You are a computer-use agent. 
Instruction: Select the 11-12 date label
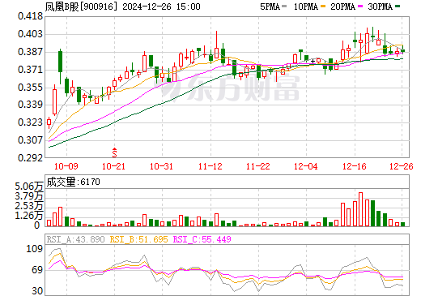(210, 166)
